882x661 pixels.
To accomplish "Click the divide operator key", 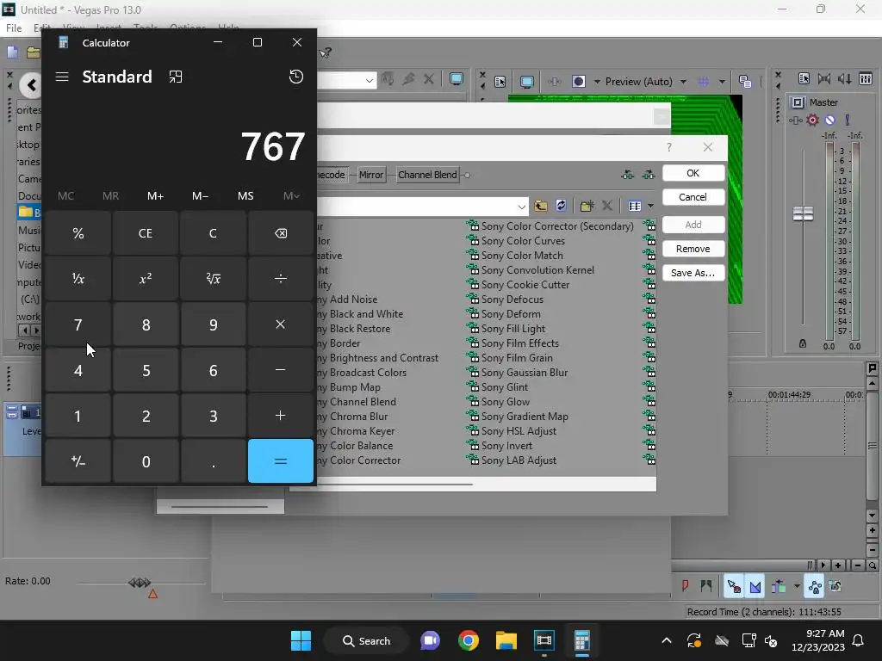I will click(x=280, y=279).
